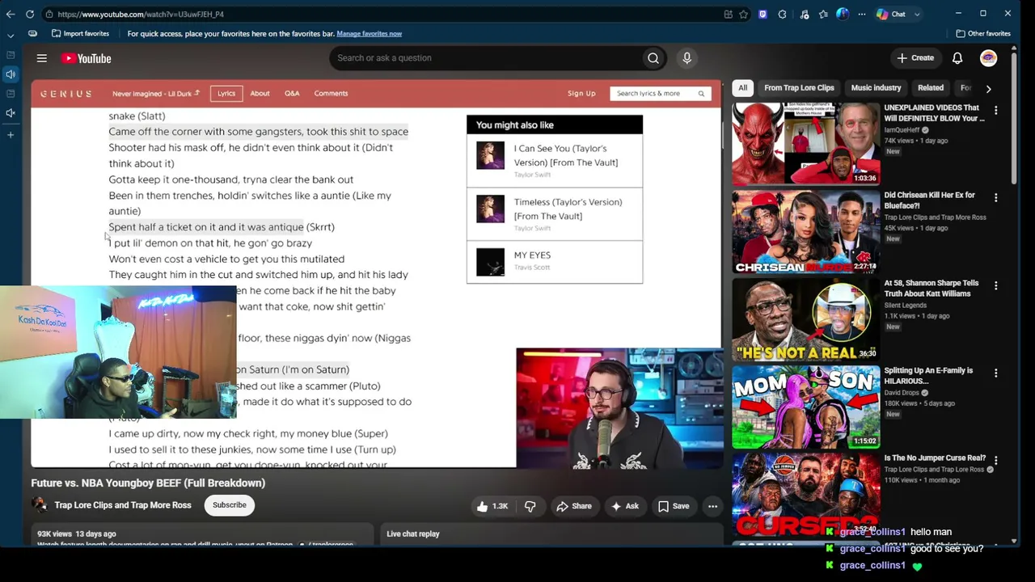Open more options for Splitting Up An E-Family video
The height and width of the screenshot is (582, 1035).
995,373
